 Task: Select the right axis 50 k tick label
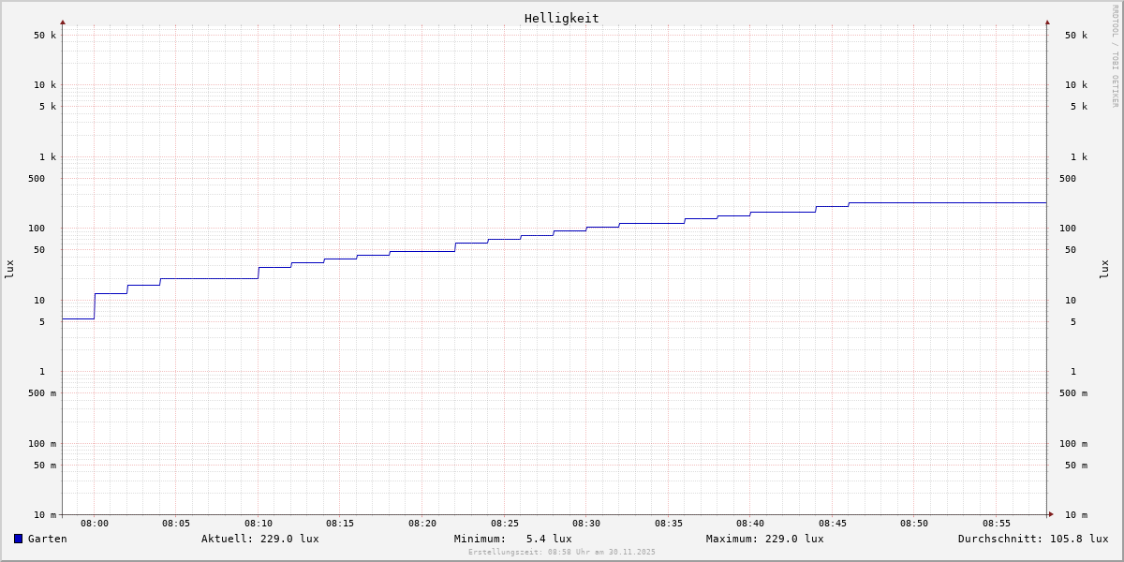[x=1075, y=36]
